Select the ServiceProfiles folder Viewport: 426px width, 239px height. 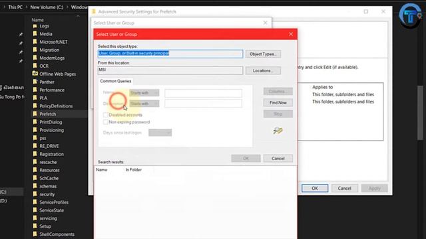[x=54, y=202]
